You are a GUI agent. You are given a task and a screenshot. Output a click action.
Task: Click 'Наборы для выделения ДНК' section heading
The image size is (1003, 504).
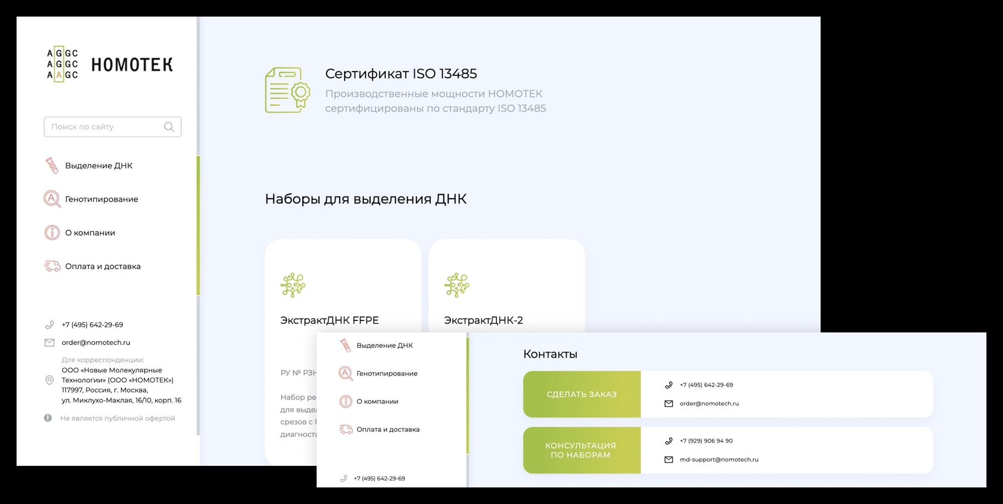(366, 199)
